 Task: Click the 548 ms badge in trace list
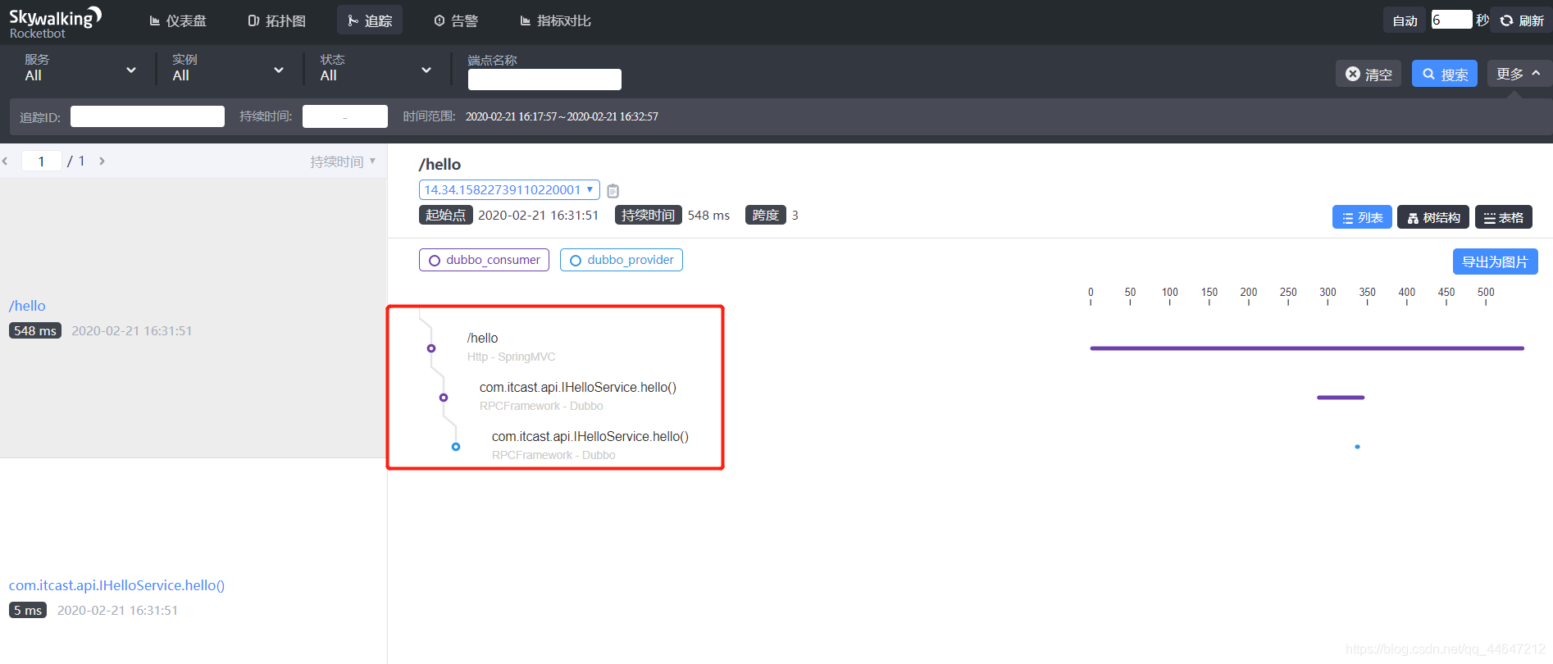(x=35, y=330)
